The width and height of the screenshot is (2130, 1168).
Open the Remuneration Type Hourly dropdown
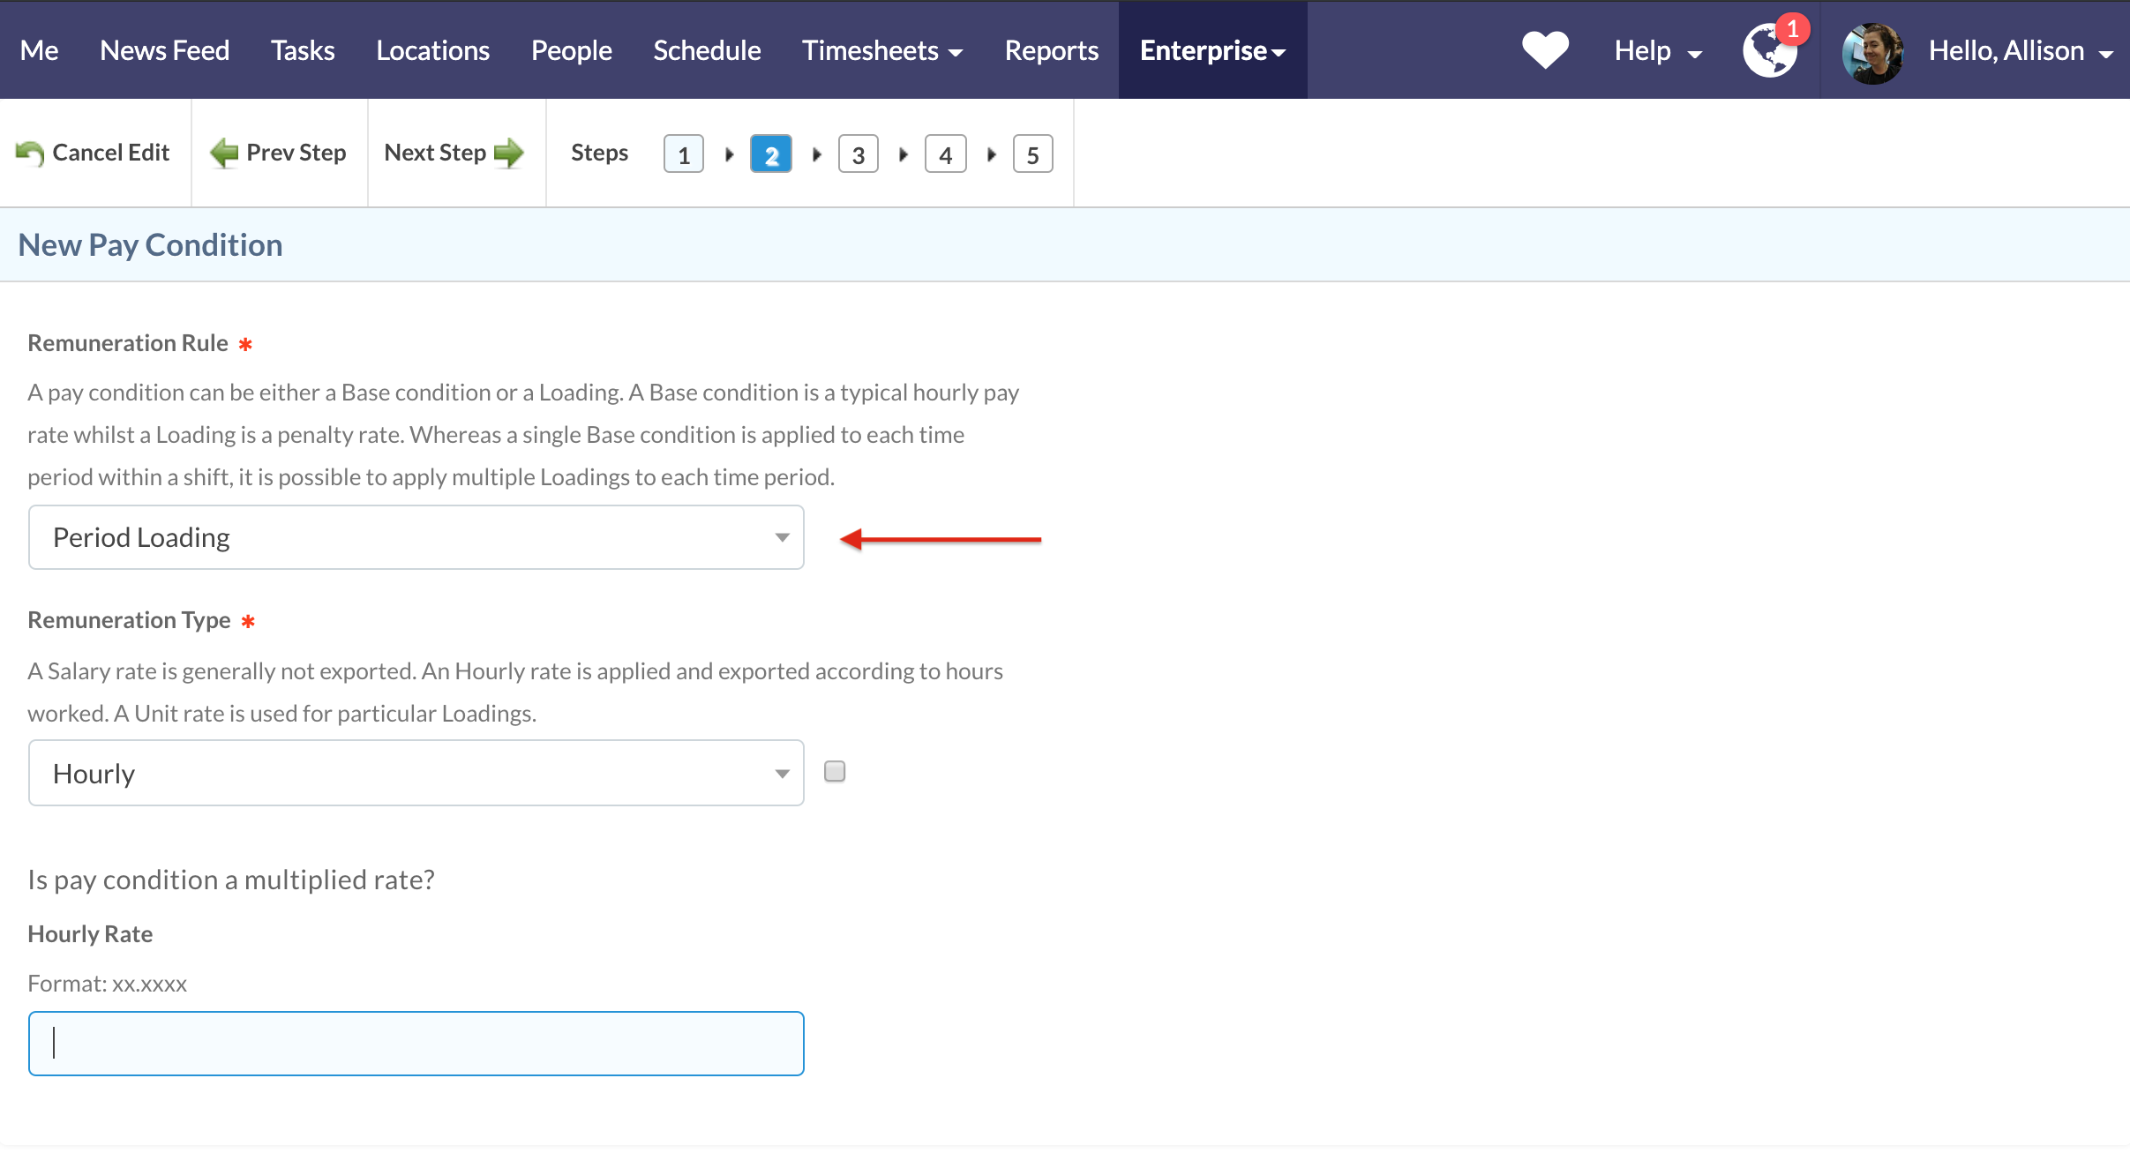pyautogui.click(x=416, y=774)
